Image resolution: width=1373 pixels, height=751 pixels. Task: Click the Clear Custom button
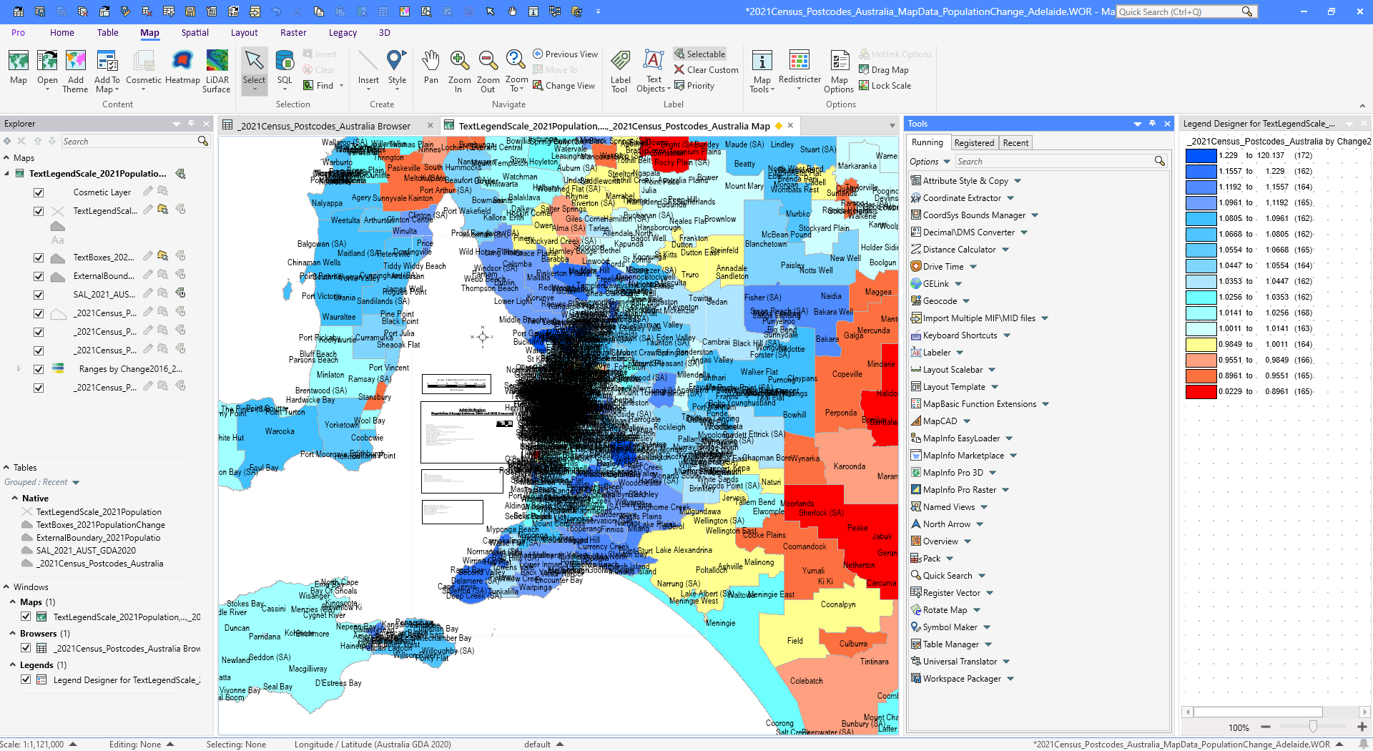tap(706, 70)
